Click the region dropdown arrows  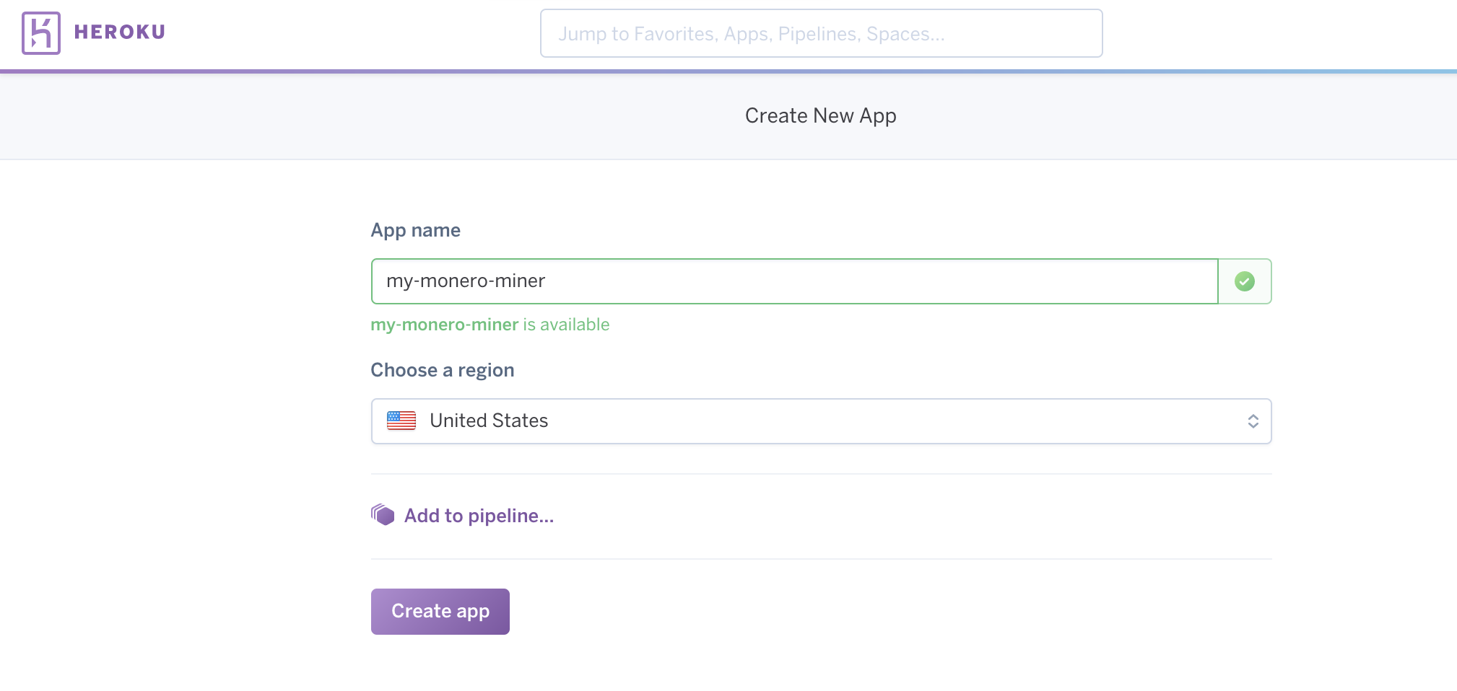click(1253, 421)
